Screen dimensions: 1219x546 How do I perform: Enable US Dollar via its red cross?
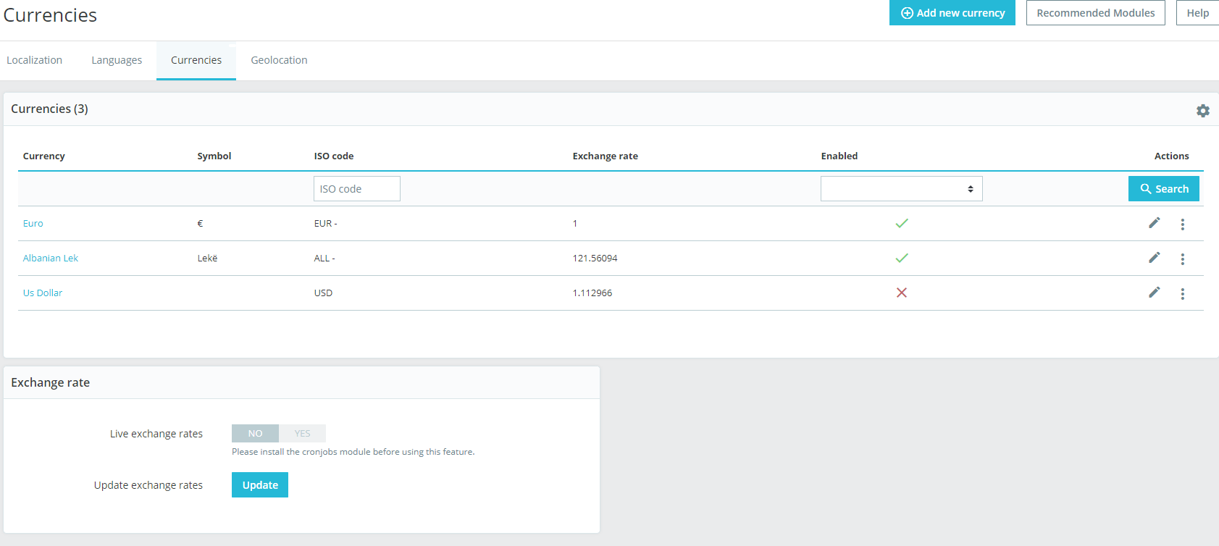point(902,293)
